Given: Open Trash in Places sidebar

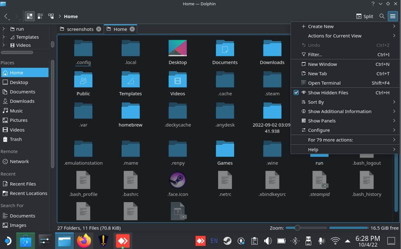Looking at the screenshot, I should click(x=16, y=139).
